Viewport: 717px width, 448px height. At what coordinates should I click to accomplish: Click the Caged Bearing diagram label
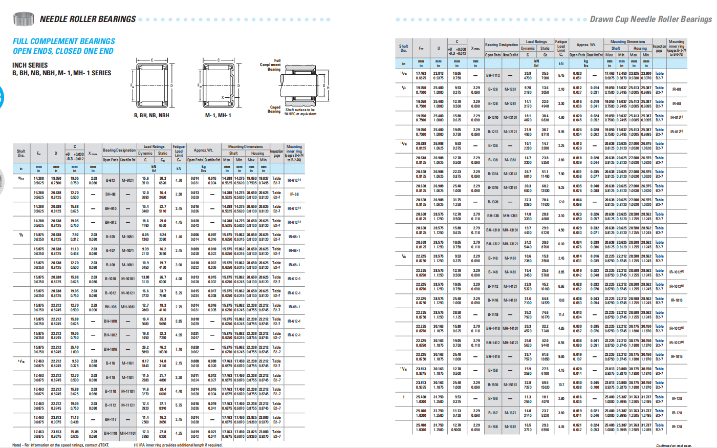click(275, 109)
